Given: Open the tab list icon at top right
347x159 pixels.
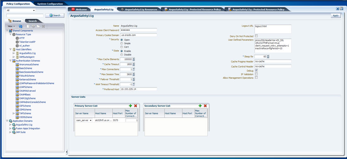Looking at the screenshot, I should pyautogui.click(x=342, y=9).
